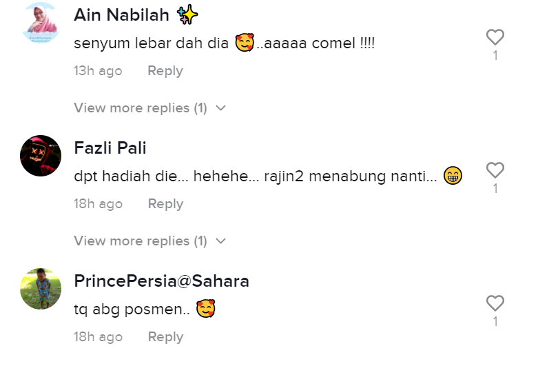Reply to Fazli Pali's comment
The height and width of the screenshot is (366, 538).
coord(165,204)
